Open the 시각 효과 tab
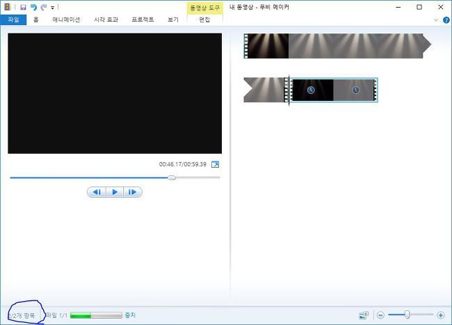 pyautogui.click(x=106, y=19)
